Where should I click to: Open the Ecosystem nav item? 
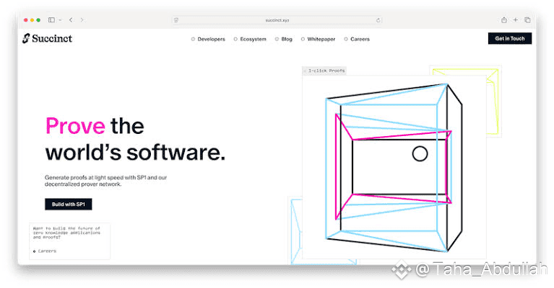pyautogui.click(x=250, y=39)
